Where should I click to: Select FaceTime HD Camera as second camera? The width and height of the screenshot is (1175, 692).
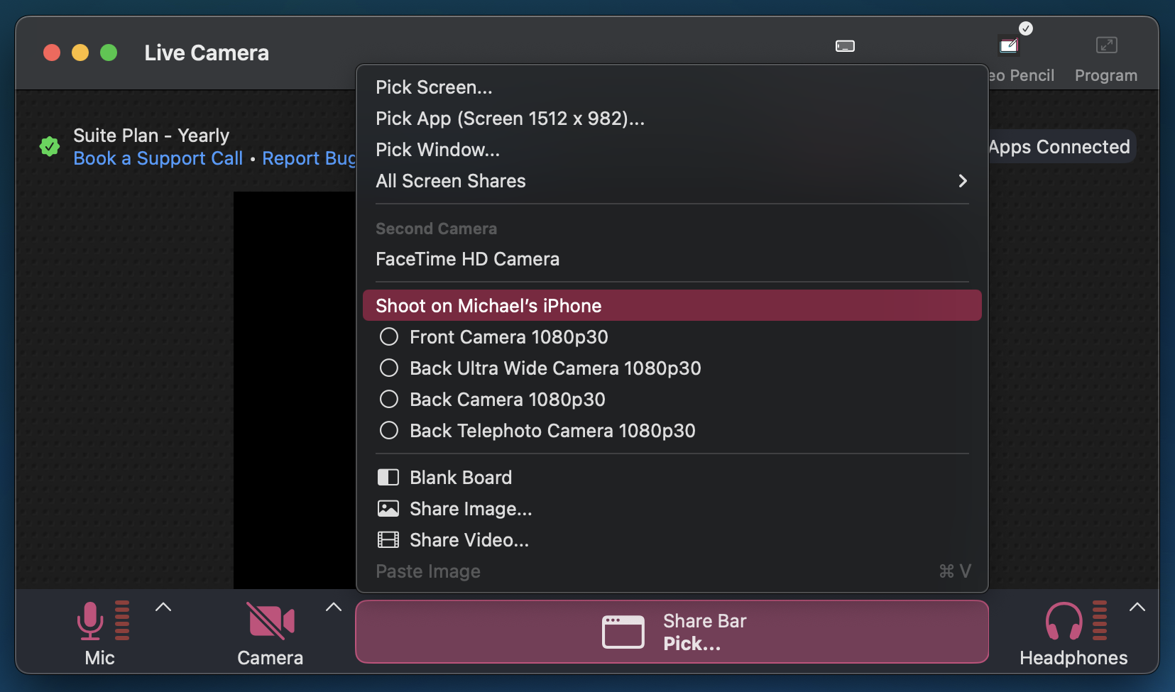pos(672,259)
